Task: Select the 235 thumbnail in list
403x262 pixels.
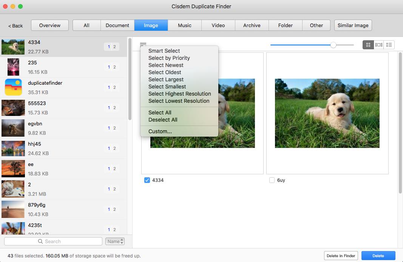Action: (x=13, y=67)
